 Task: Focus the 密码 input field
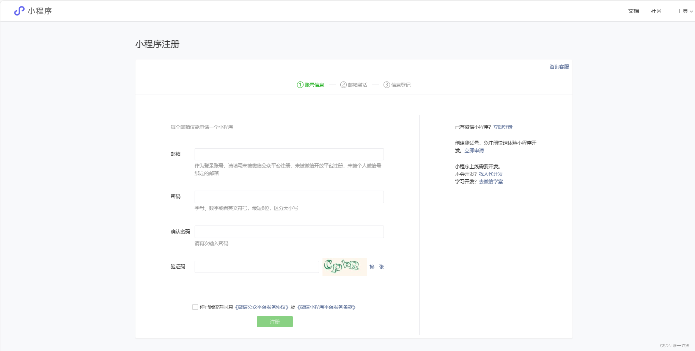[289, 197]
